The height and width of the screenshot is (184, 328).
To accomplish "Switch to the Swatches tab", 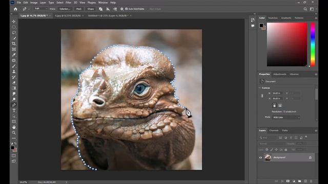I will coord(273,18).
